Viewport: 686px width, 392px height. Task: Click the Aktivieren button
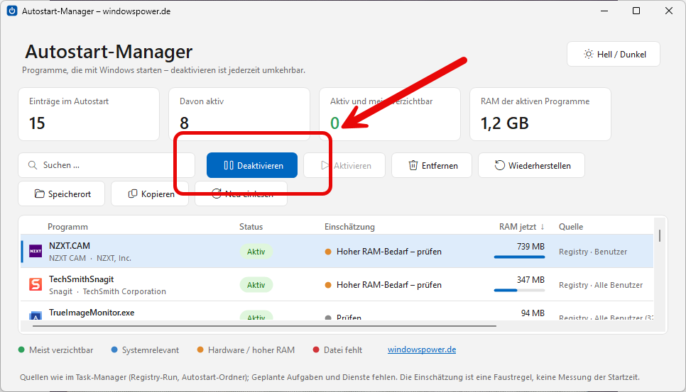point(344,165)
